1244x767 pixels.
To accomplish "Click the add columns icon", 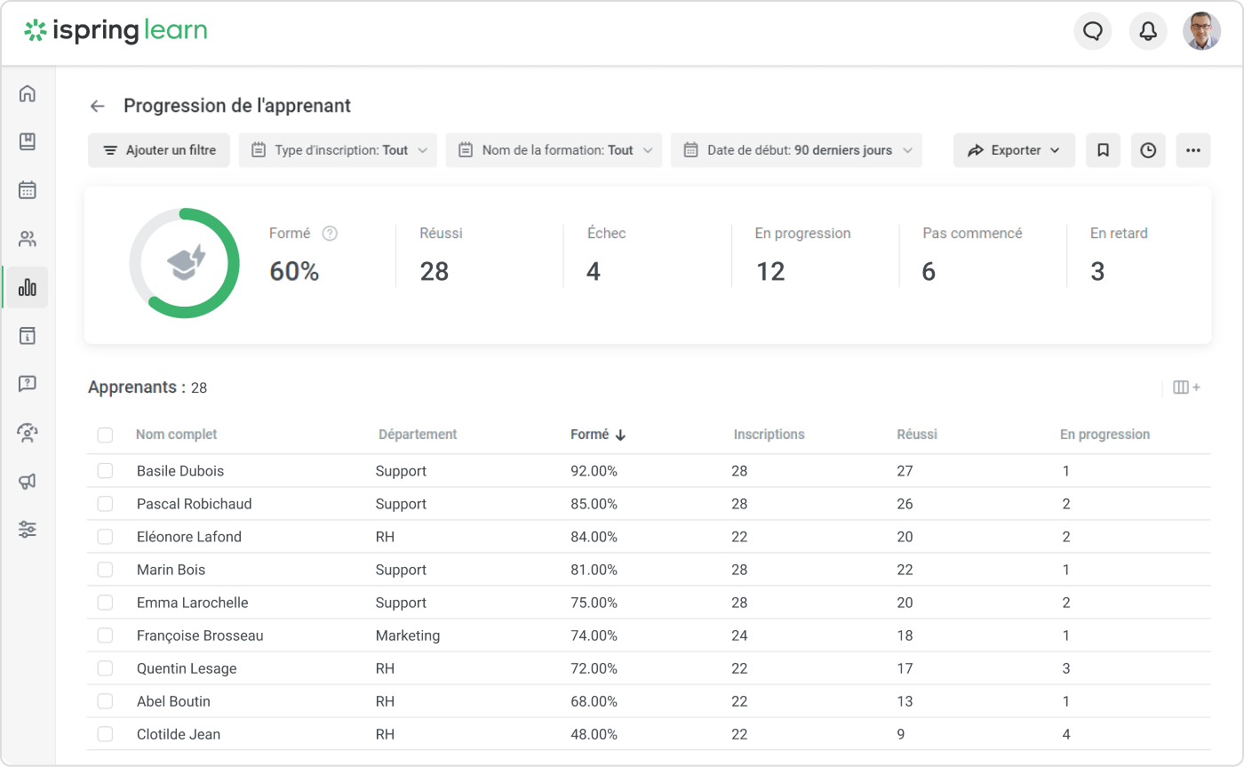I will coord(1186,387).
